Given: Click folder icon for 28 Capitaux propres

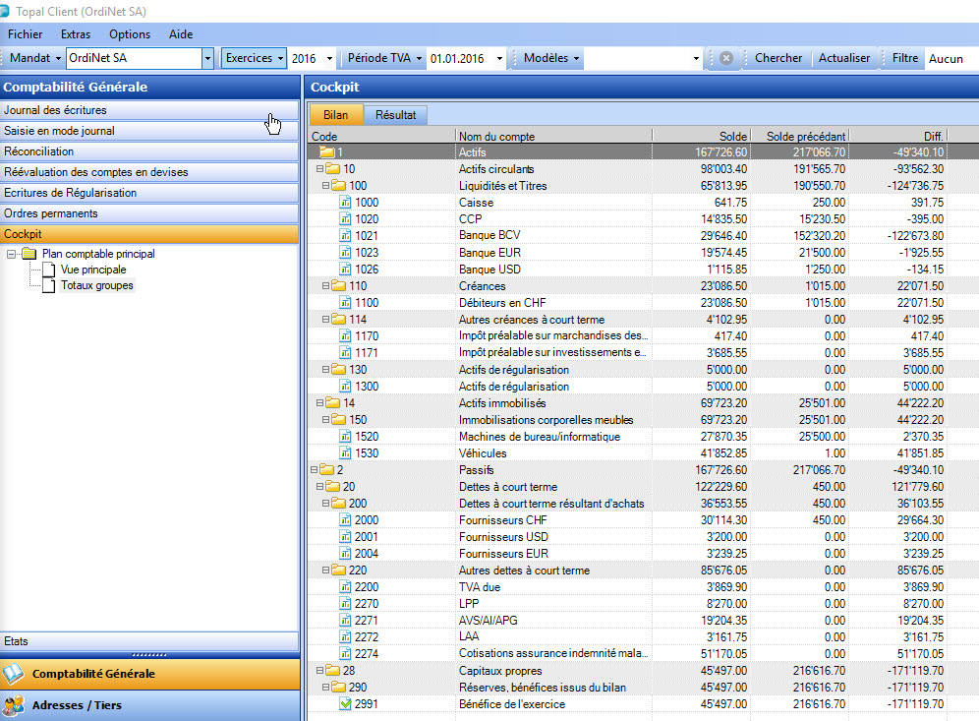Looking at the screenshot, I should [x=332, y=671].
